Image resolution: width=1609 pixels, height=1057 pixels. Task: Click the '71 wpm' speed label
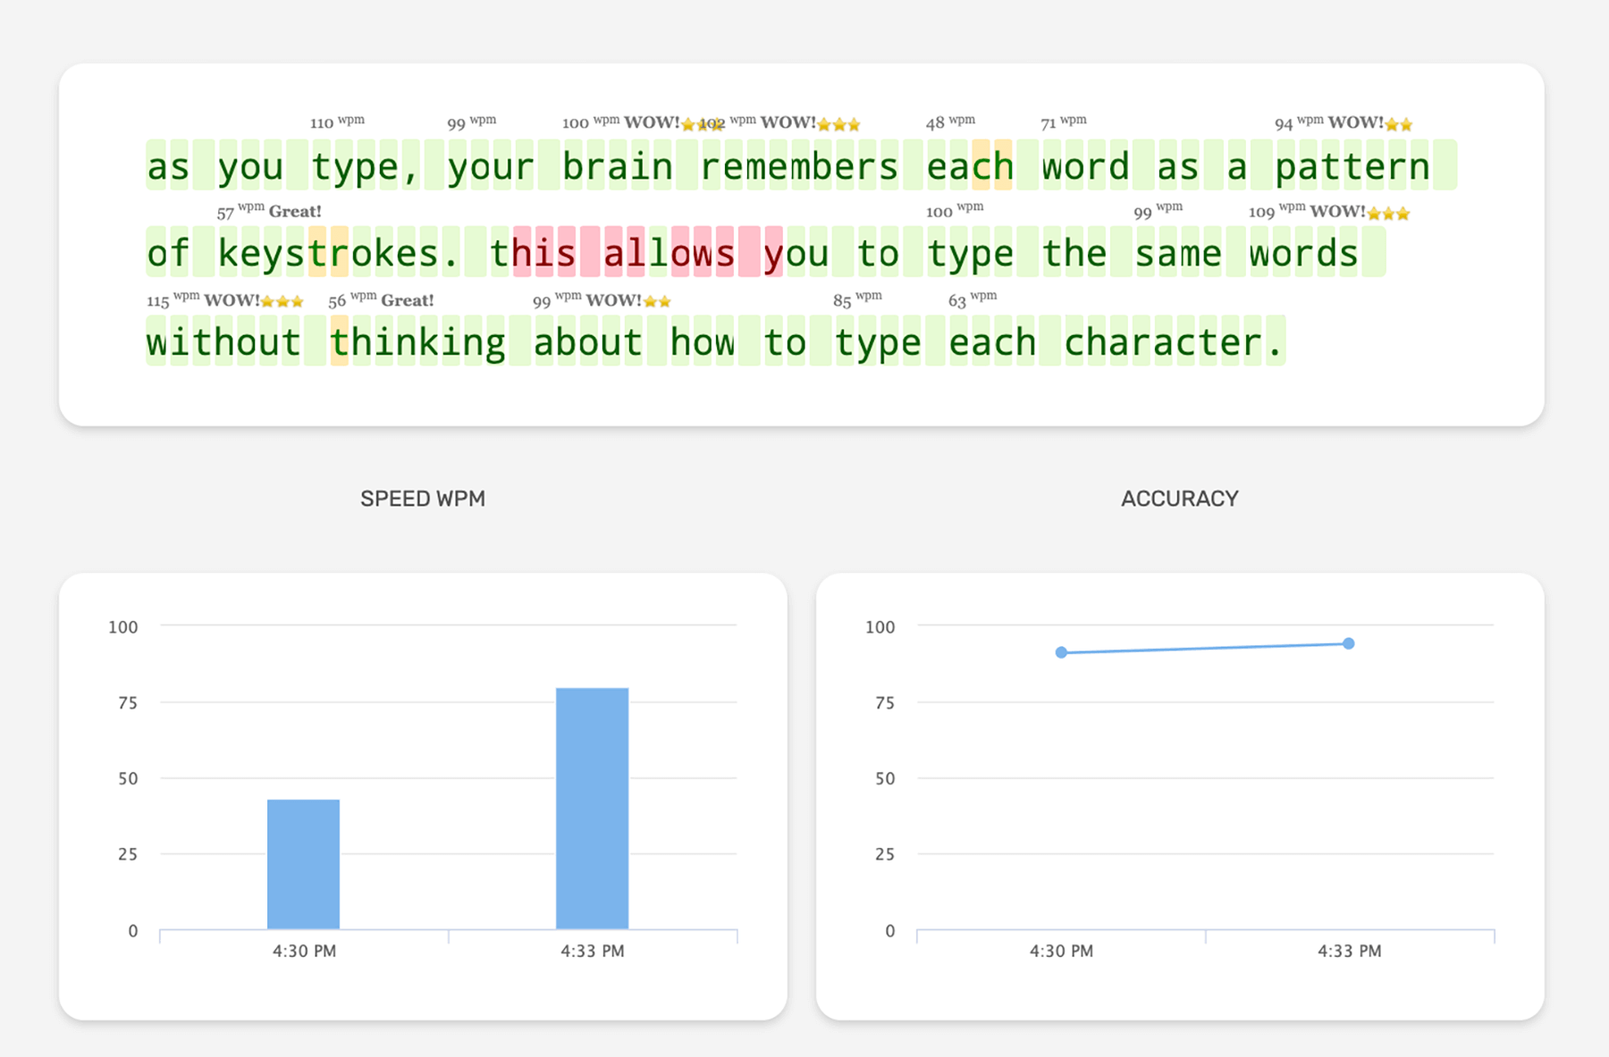[x=1064, y=122]
